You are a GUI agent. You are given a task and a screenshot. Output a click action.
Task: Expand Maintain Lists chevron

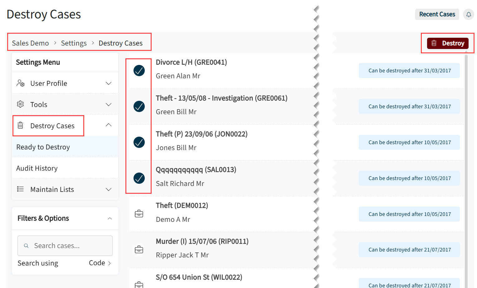tap(109, 189)
